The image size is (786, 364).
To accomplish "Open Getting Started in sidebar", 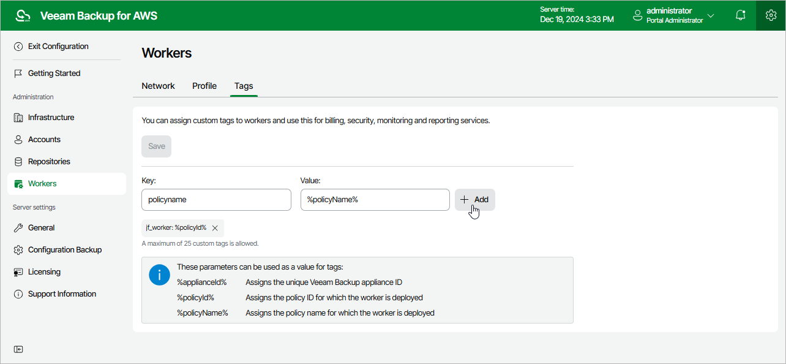I will pyautogui.click(x=54, y=74).
